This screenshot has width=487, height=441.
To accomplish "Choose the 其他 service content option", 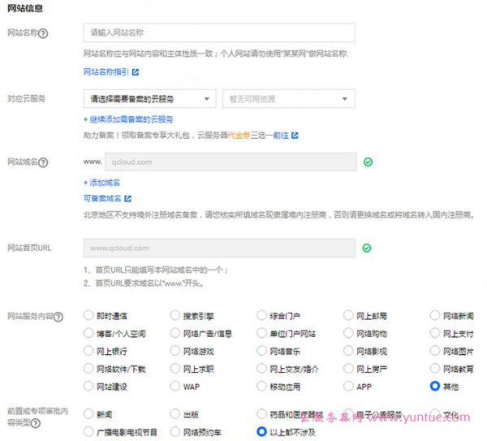I will (x=435, y=387).
